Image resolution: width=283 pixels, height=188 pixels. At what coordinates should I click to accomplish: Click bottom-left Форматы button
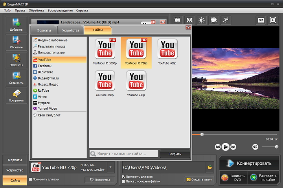tap(15, 160)
